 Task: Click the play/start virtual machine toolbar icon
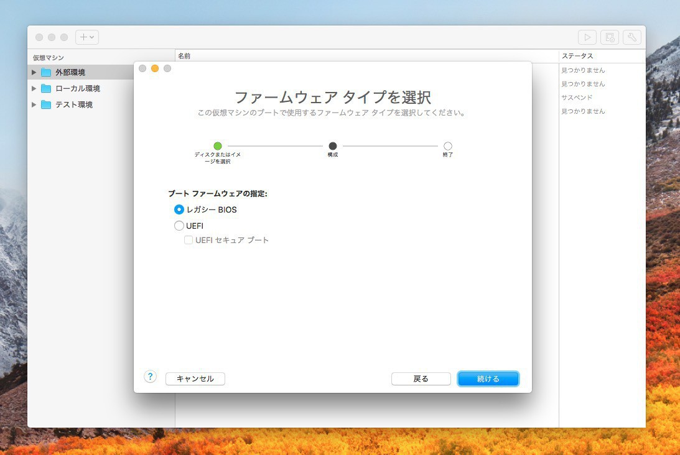[x=587, y=37]
